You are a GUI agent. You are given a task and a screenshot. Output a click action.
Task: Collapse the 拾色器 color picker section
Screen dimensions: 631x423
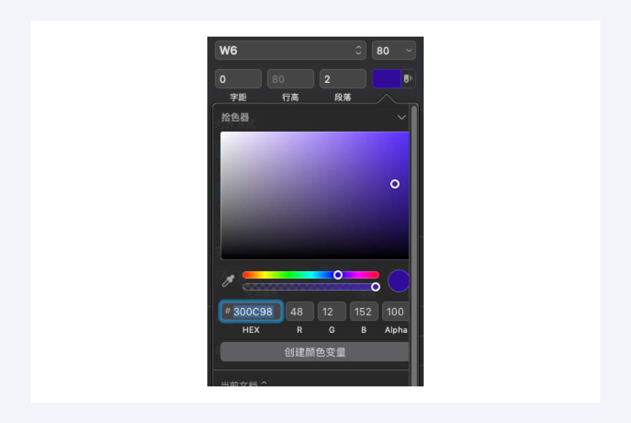401,117
